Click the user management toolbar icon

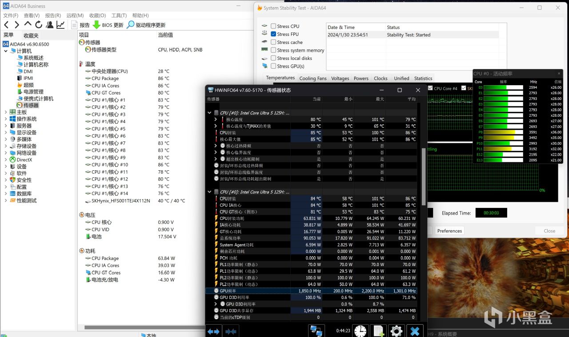tap(49, 25)
